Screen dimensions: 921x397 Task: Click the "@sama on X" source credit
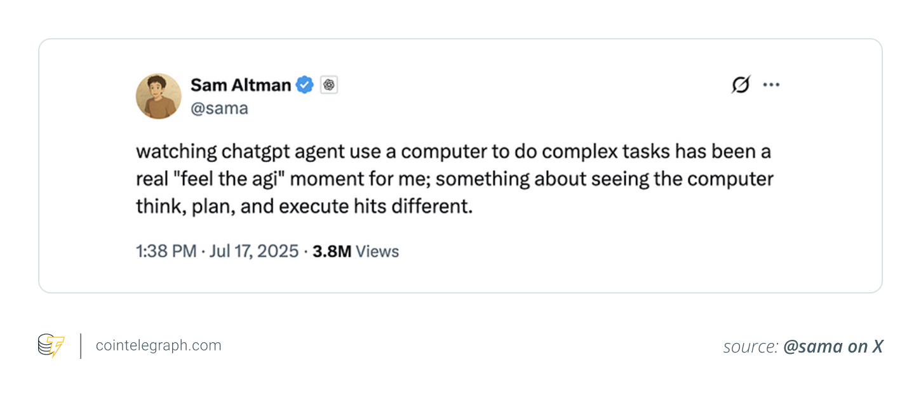click(x=833, y=346)
